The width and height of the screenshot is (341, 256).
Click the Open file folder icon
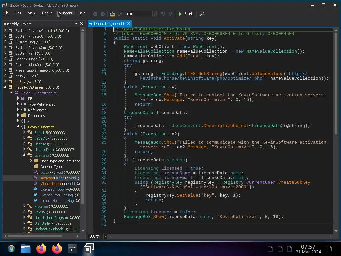point(112,14)
